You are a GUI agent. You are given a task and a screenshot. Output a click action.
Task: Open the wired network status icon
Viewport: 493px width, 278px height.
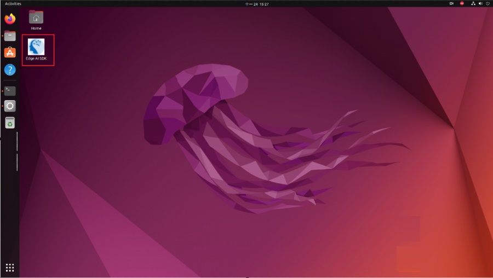473,3
